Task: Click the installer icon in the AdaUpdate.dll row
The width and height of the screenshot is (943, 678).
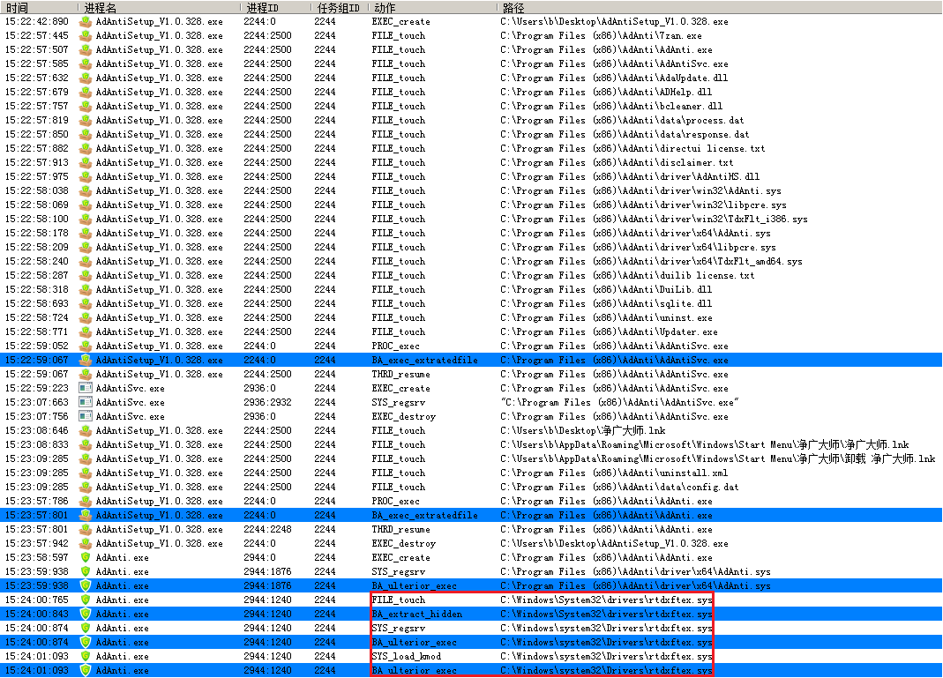Action: [86, 78]
